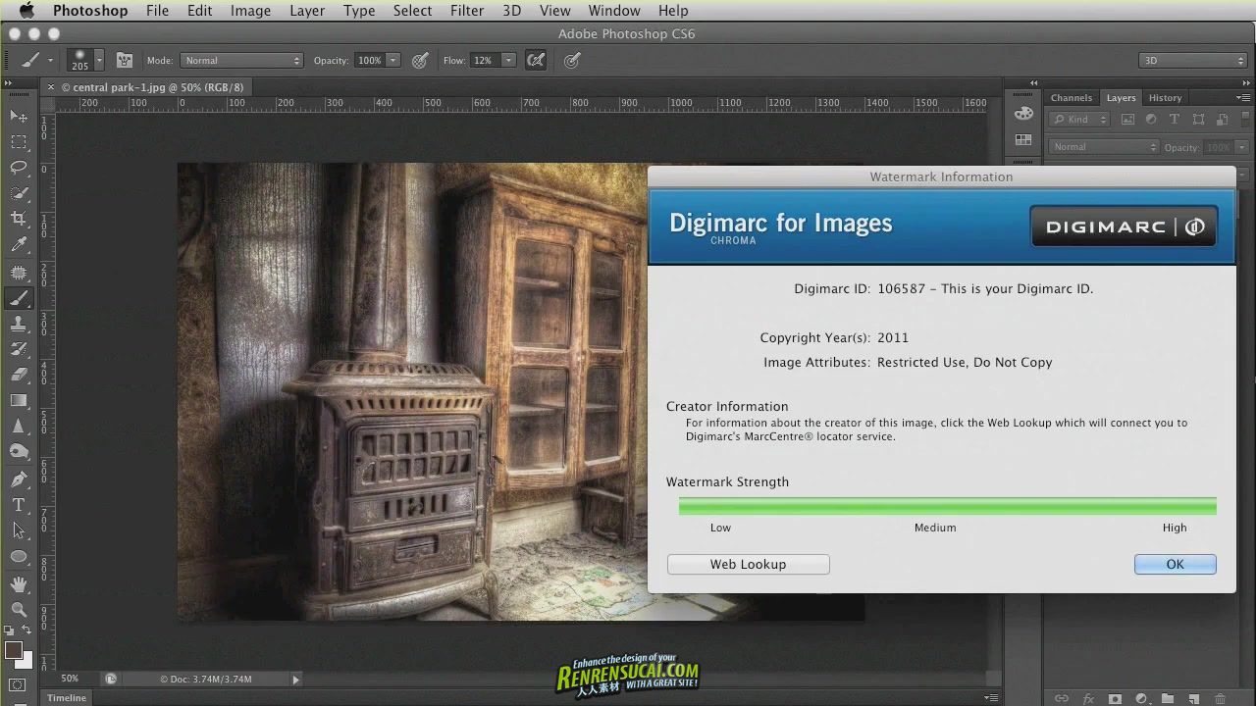This screenshot has width=1256, height=706.
Task: Select the Path Selection tool
Action: [19, 530]
